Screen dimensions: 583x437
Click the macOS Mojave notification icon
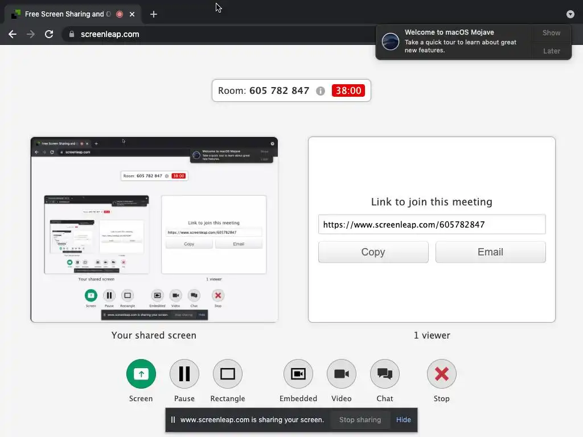coord(391,41)
